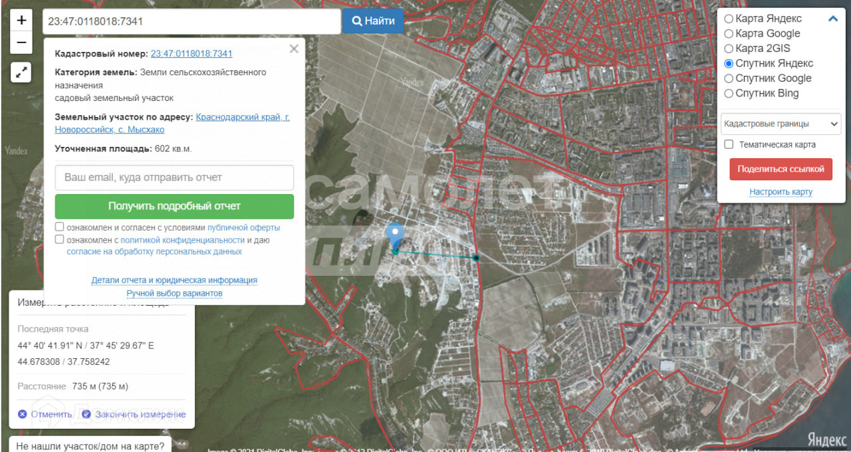This screenshot has width=851, height=452.
Task: Select Карта Google radio option
Action: (729, 33)
